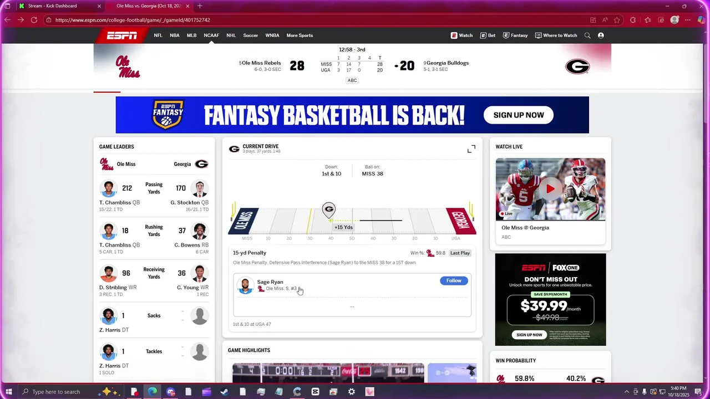Play the Ole Miss @ Georgia live video

coord(550,189)
